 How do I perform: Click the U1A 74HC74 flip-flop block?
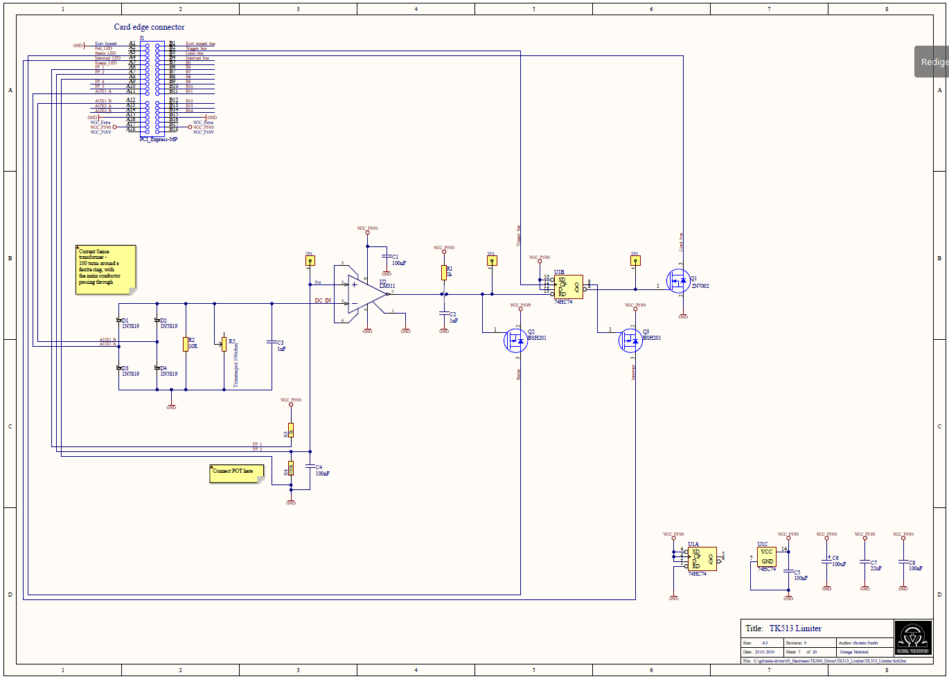(x=702, y=559)
